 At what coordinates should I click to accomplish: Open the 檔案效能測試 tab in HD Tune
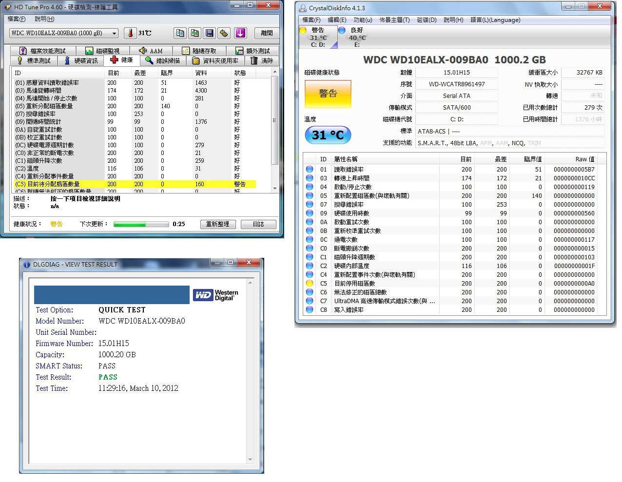(x=43, y=51)
